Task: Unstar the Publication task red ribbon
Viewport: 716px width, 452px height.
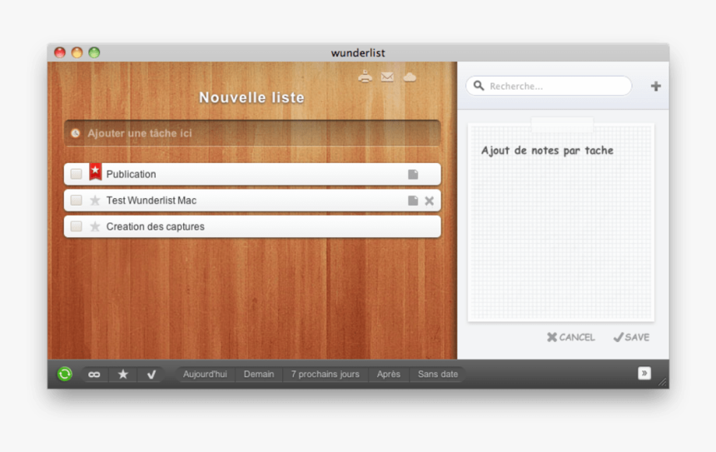Action: pos(95,171)
